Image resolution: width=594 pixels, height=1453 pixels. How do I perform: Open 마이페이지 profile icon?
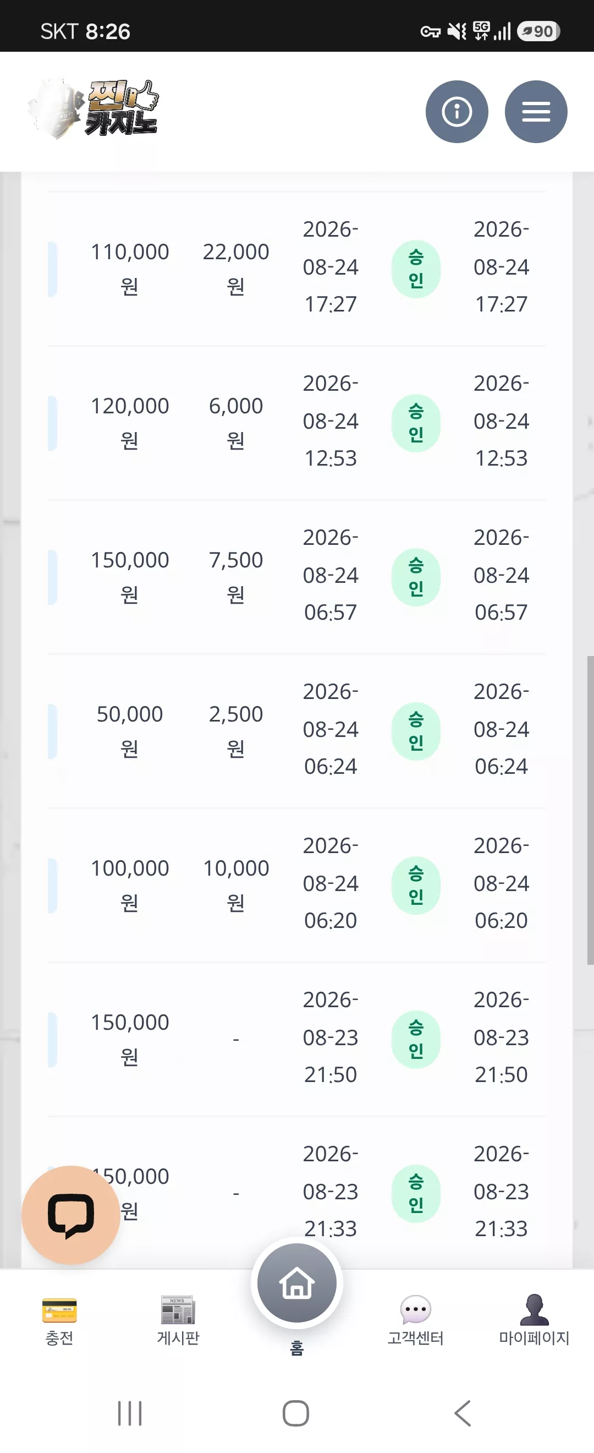pyautogui.click(x=534, y=1309)
